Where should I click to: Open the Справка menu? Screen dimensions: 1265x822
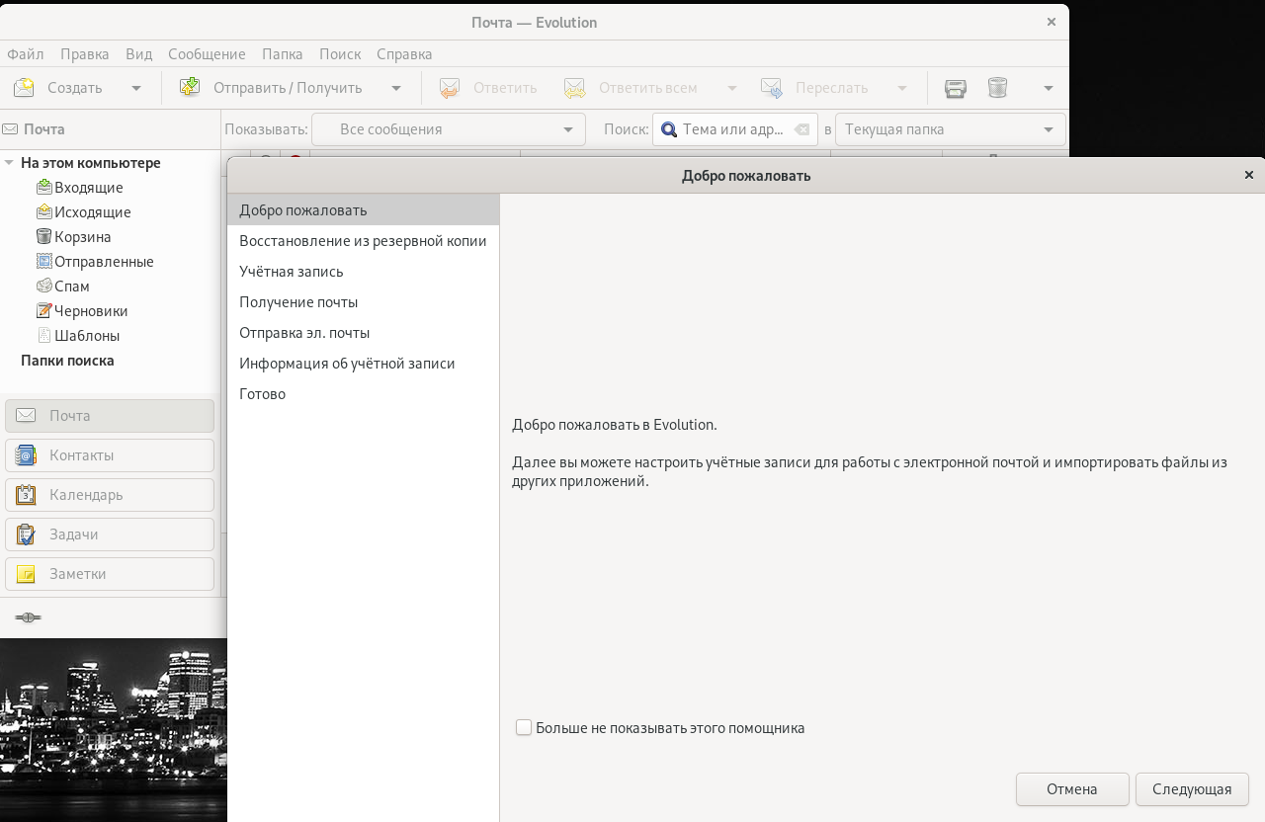point(404,54)
